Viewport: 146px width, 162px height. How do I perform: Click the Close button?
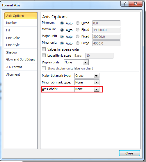click(129, 153)
